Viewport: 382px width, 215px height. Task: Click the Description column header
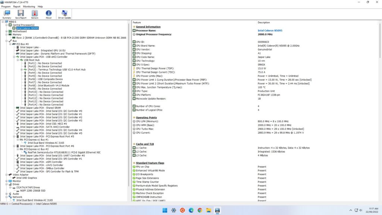click(263, 22)
